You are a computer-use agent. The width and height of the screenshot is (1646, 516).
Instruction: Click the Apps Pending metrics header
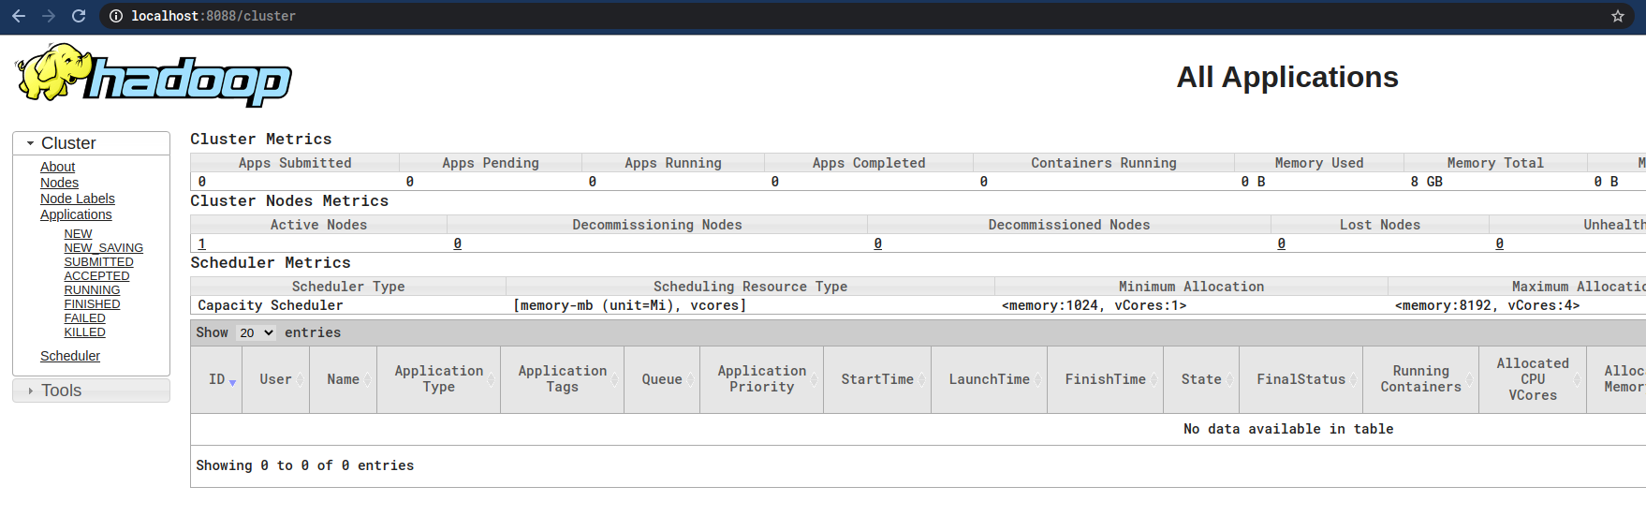(491, 163)
